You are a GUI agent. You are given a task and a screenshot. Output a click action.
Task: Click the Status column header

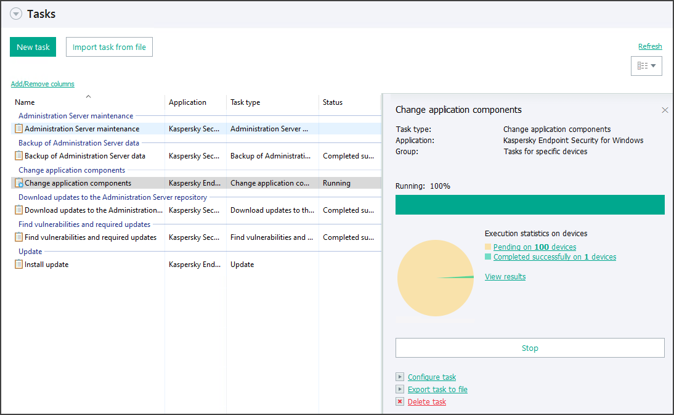pos(333,102)
